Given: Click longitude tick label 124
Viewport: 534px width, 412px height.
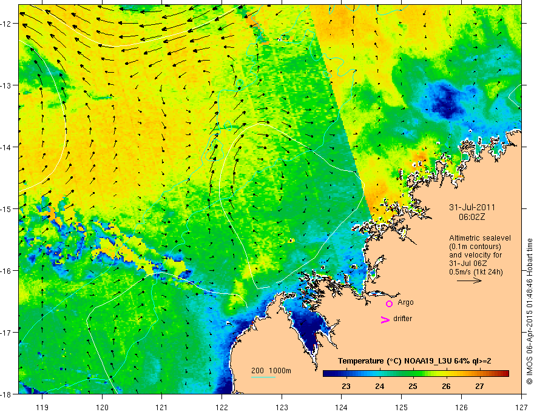Looking at the screenshot, I should 342,407.
